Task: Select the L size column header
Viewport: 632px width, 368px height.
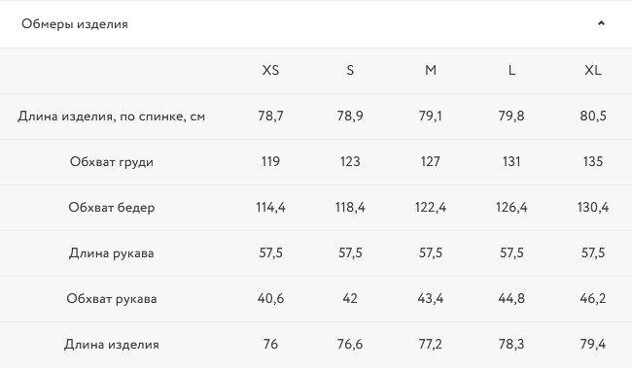Action: (x=511, y=71)
